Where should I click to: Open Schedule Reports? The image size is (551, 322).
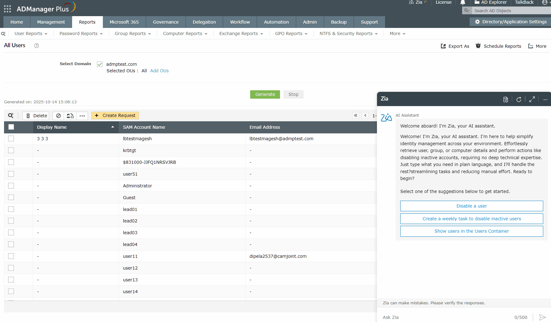(498, 46)
